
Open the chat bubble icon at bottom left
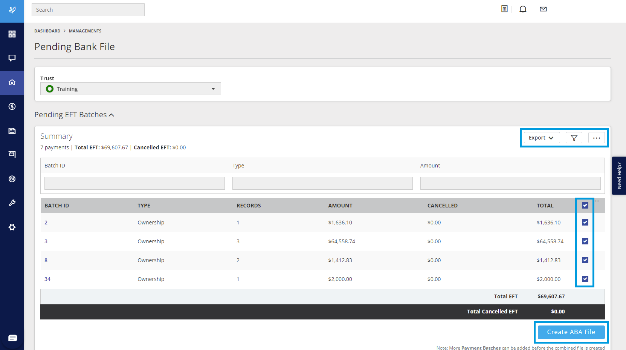[x=13, y=338]
